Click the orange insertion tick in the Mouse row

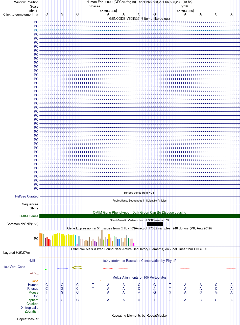click(x=101, y=292)
